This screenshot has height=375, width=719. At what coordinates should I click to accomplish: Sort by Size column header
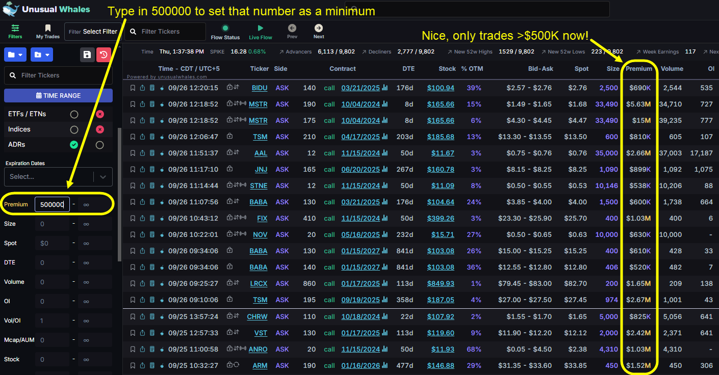613,69
